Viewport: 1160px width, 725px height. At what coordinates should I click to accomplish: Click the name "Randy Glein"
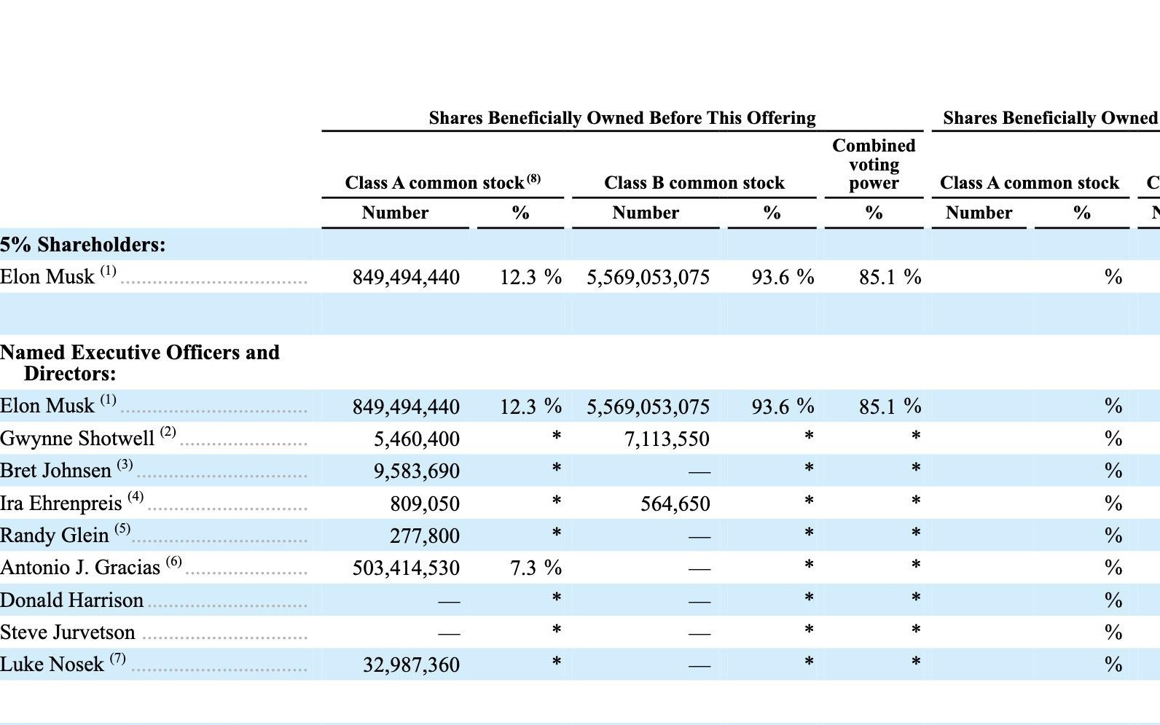tap(55, 536)
